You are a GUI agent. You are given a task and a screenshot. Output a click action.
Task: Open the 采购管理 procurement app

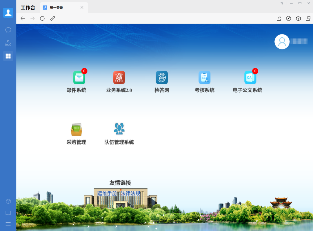(x=77, y=129)
